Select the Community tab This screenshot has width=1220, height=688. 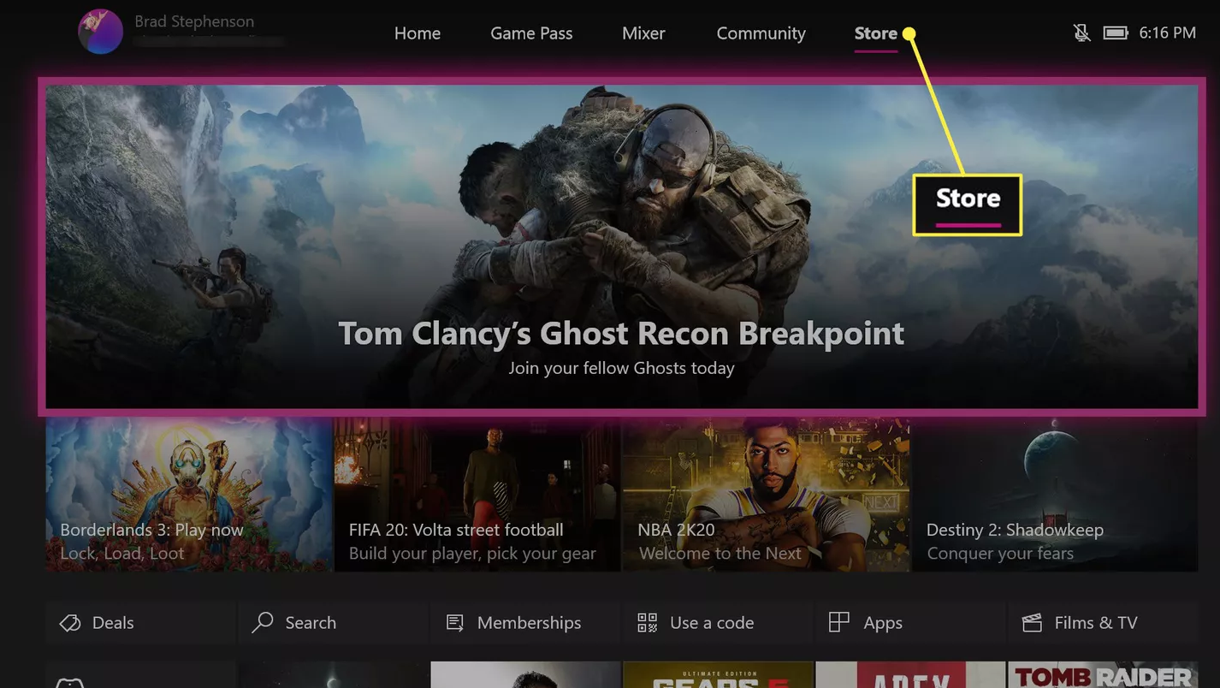[x=761, y=33]
